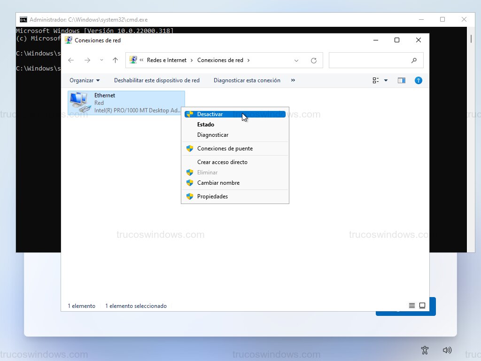Expand the Organizar dropdown menu
Image resolution: width=481 pixels, height=361 pixels.
click(85, 80)
